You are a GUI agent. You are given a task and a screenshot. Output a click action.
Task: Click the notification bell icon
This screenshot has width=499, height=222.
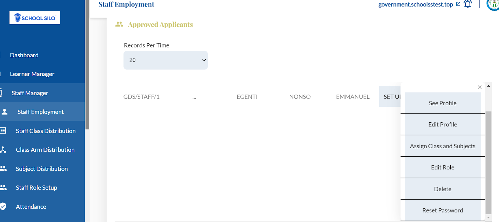pyautogui.click(x=468, y=4)
